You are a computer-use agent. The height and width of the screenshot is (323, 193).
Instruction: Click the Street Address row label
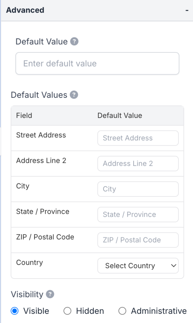pyautogui.click(x=41, y=135)
